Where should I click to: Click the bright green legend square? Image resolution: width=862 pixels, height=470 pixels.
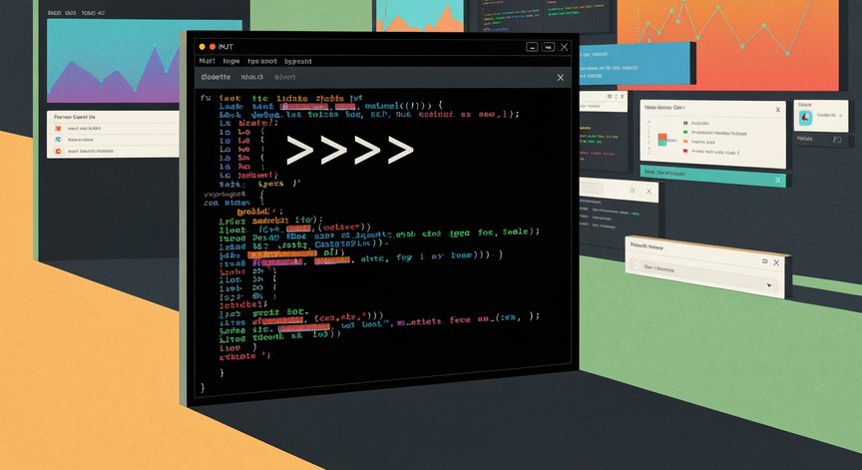(685, 133)
